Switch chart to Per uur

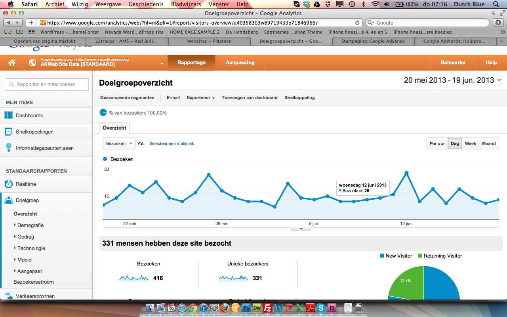click(x=437, y=143)
